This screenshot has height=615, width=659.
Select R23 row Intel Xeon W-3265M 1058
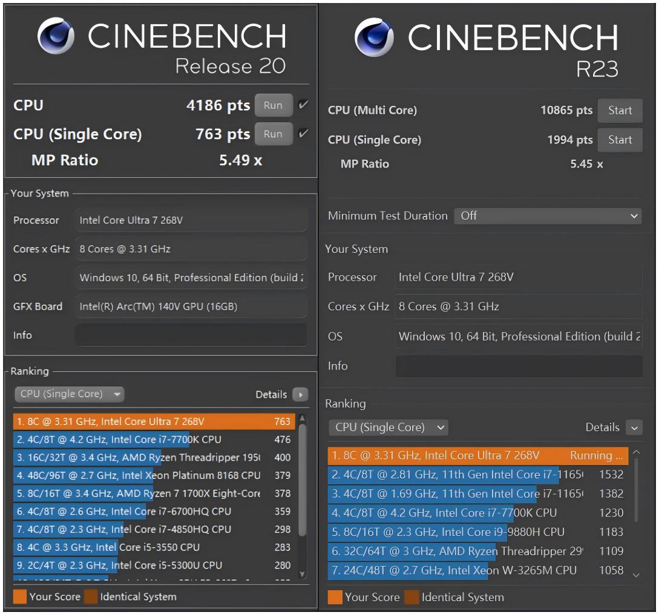click(478, 570)
